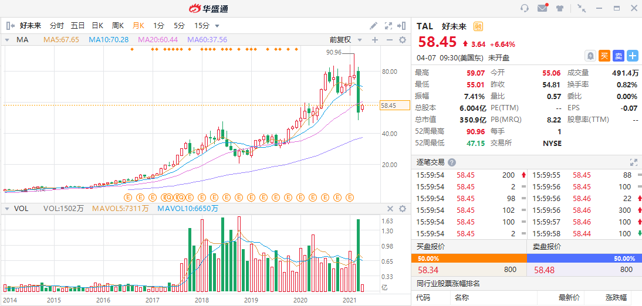Click the 15:59:56 trade row with volume 300
642x306 pixels.
coord(584,210)
